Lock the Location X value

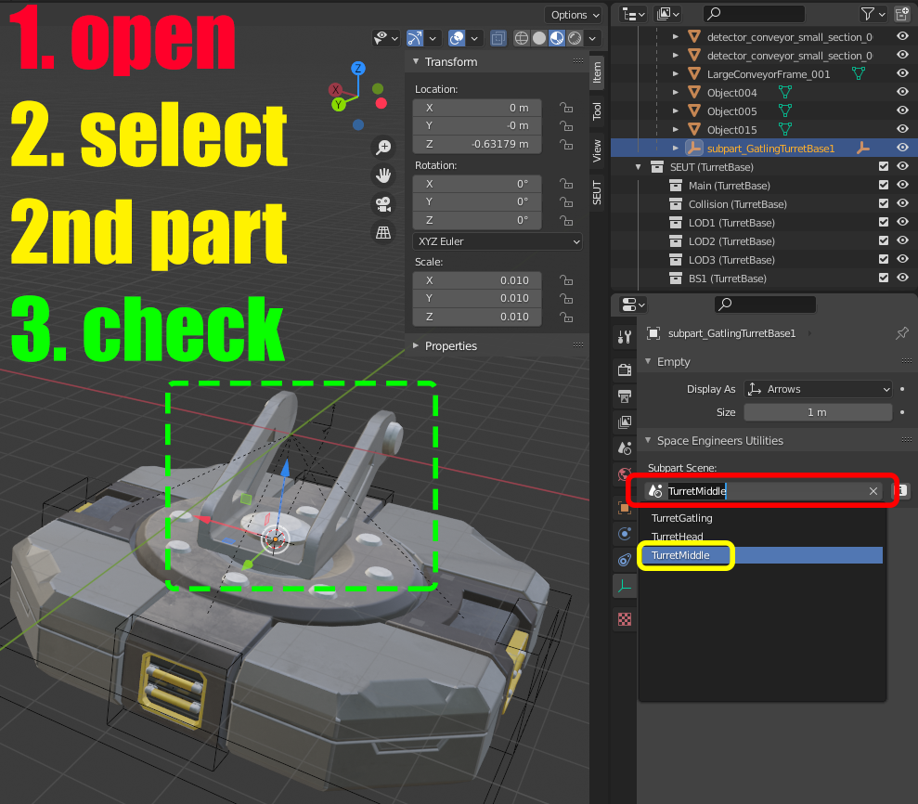click(565, 108)
